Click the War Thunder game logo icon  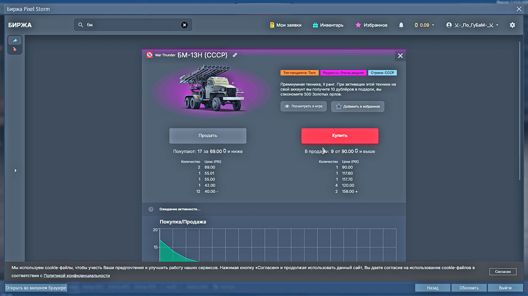tap(150, 55)
